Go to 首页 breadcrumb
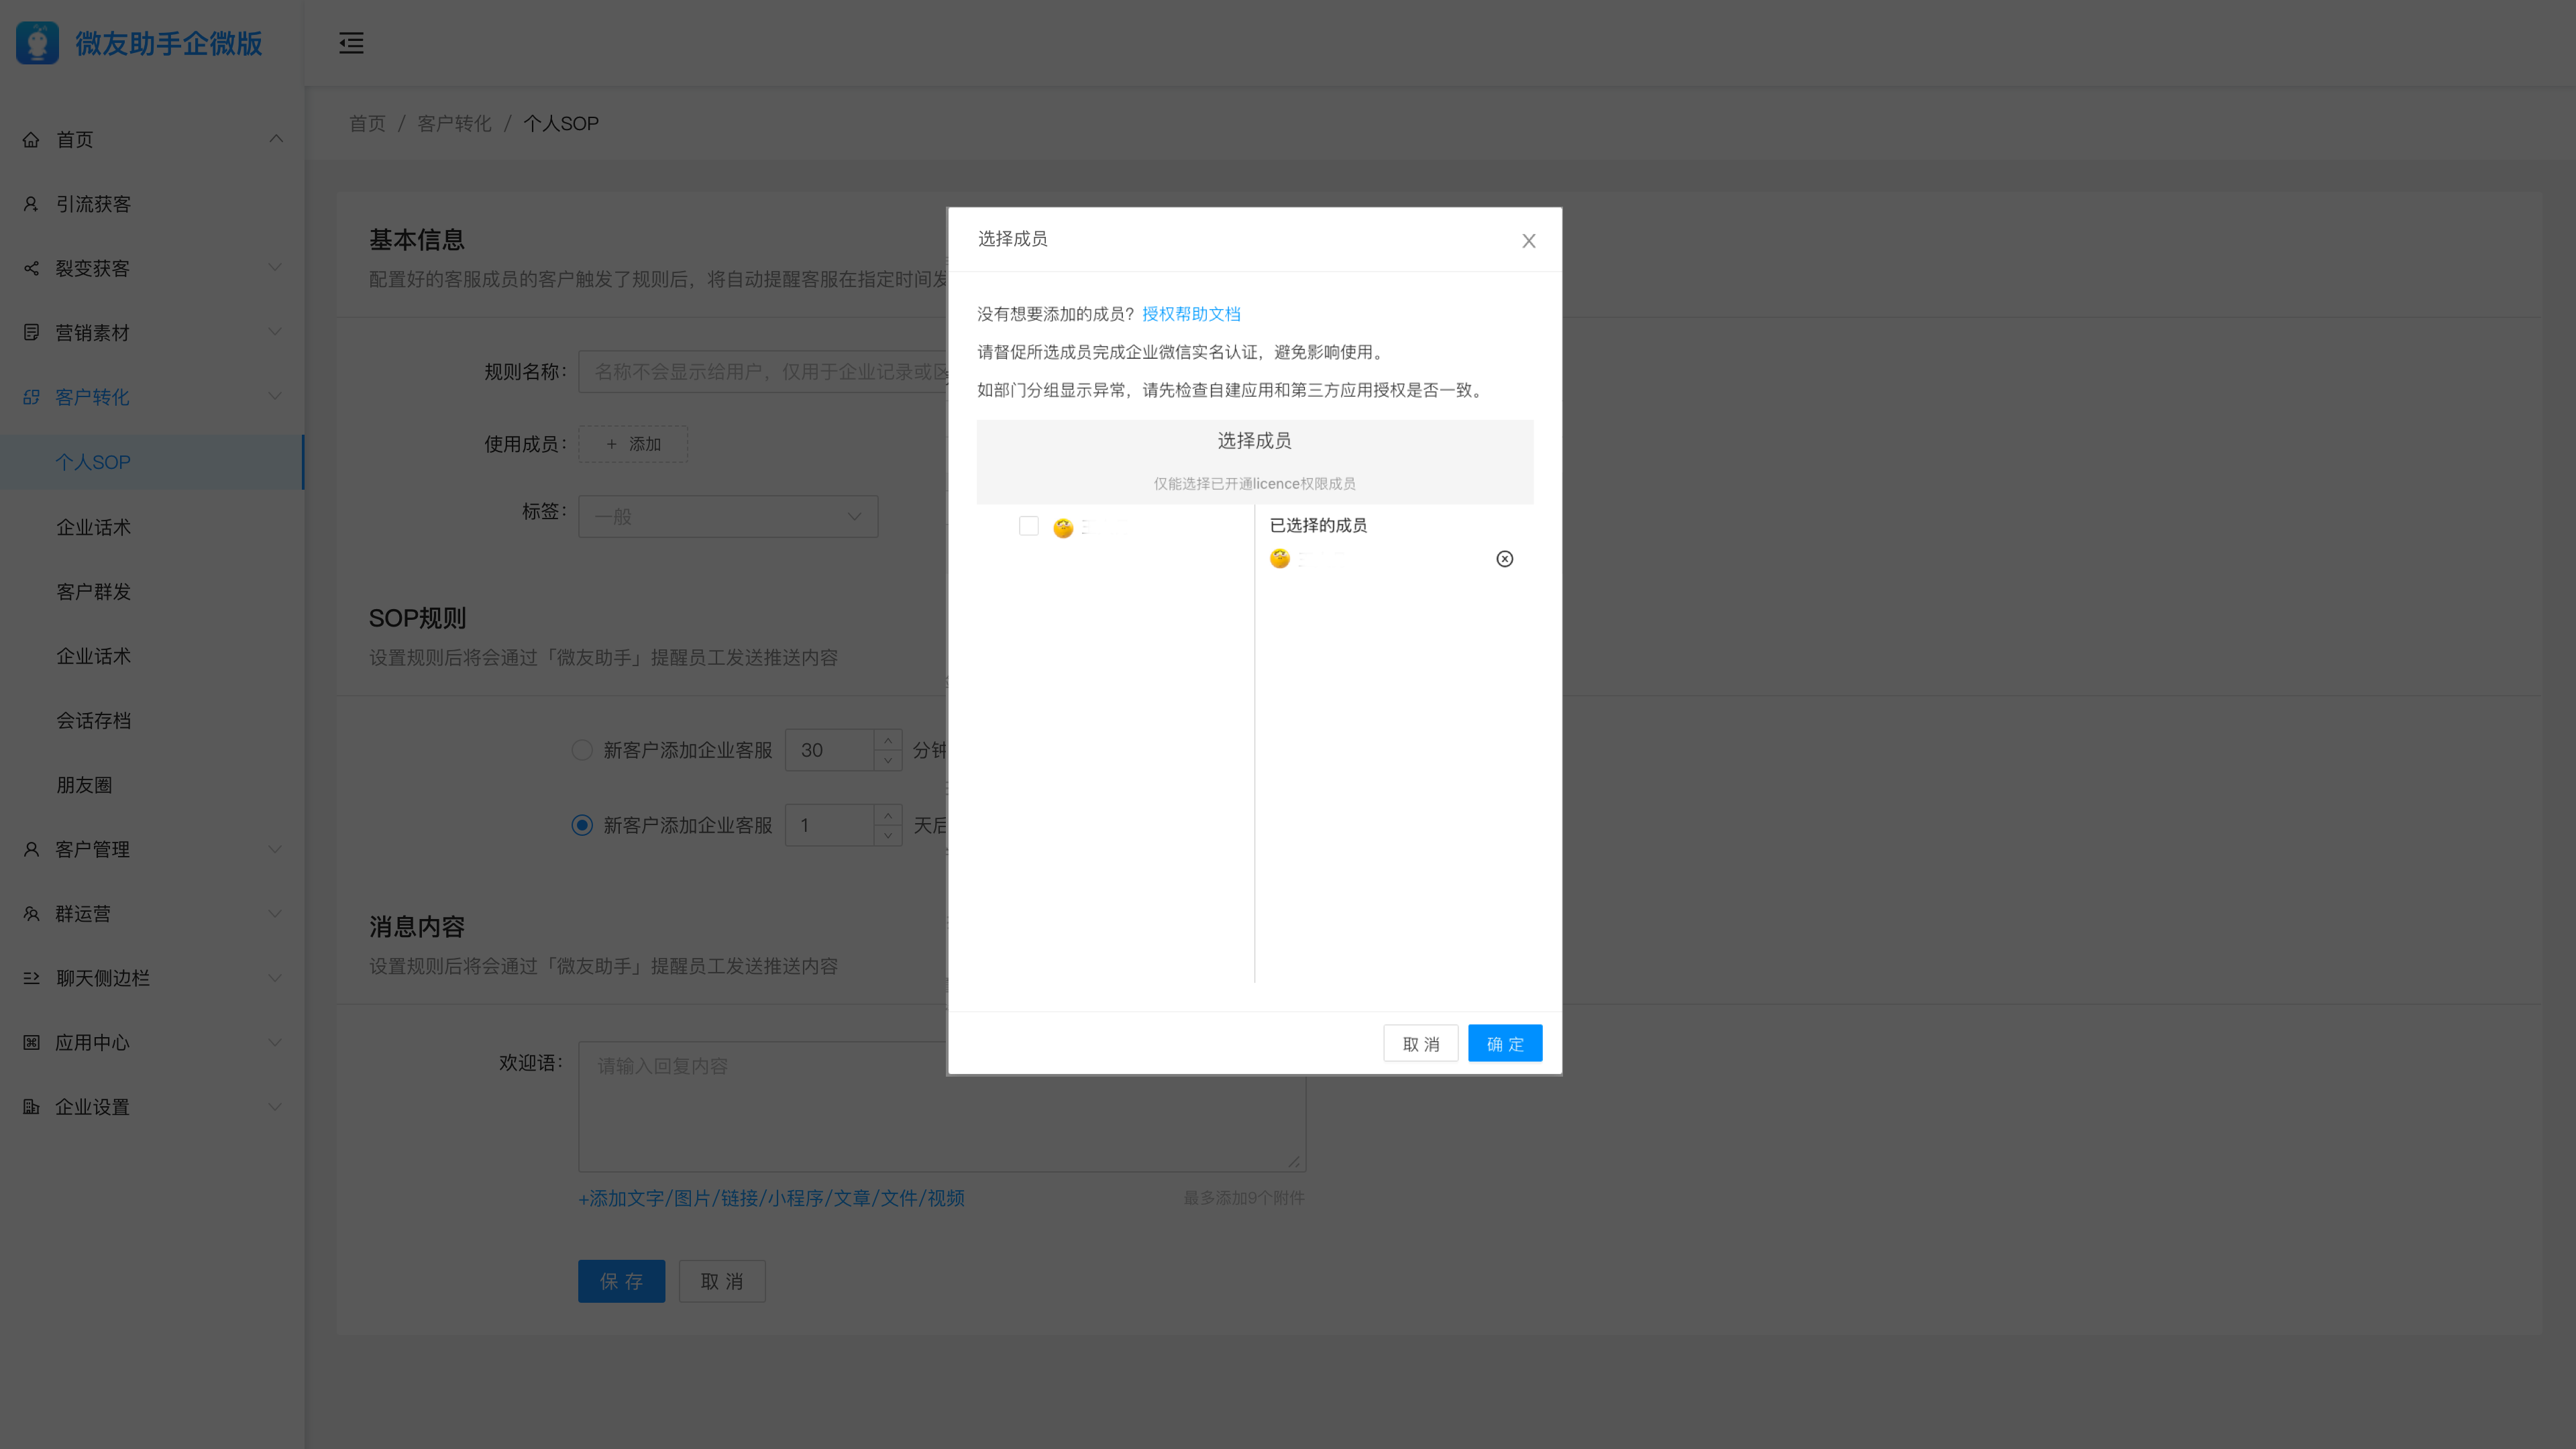 pyautogui.click(x=367, y=123)
